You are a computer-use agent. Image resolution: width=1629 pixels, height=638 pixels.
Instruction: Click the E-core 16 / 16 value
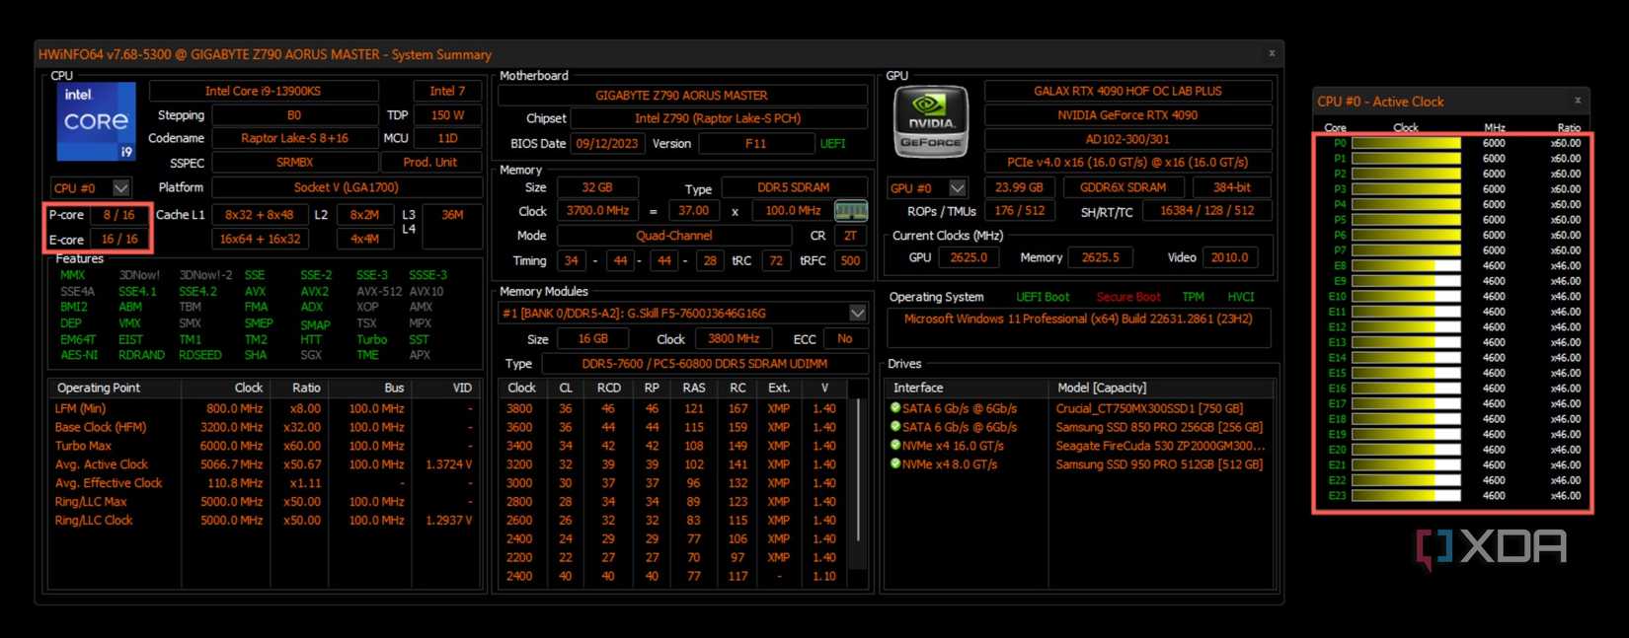coord(119,239)
